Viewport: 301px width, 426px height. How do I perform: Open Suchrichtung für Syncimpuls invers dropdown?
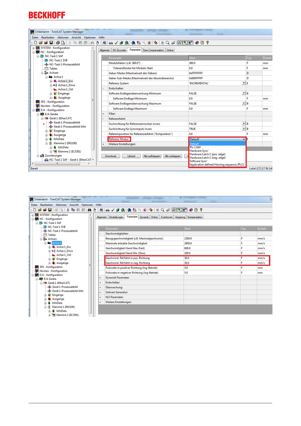click(244, 129)
